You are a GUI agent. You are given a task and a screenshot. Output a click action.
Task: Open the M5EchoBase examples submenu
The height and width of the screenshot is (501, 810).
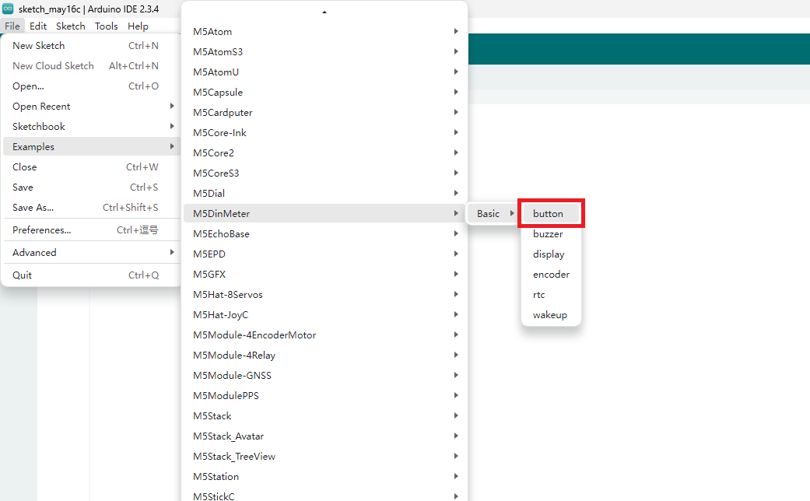[324, 233]
